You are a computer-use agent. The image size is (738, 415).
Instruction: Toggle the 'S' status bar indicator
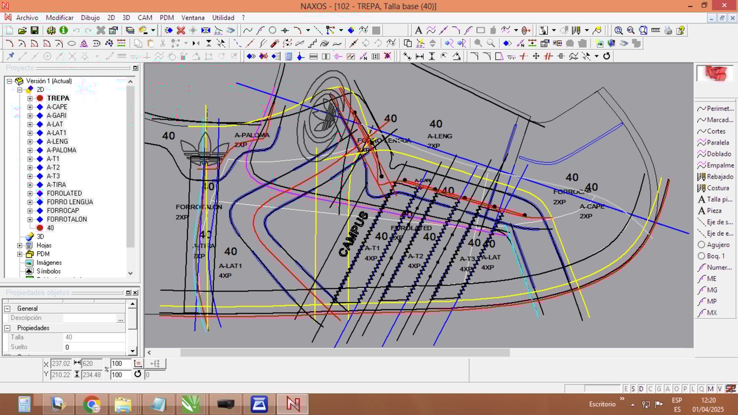633,389
